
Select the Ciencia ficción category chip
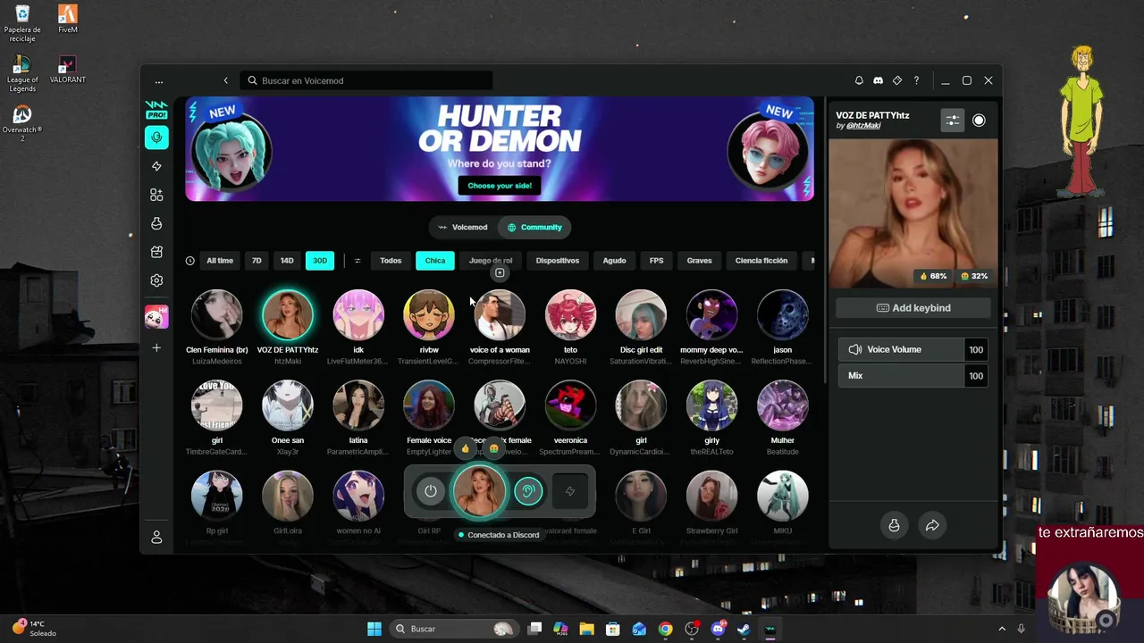[x=761, y=261]
